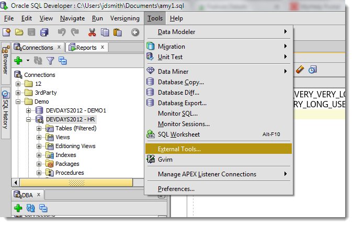Add new connection with green plus in Connections panel
This screenshot has width=353, height=225.
coord(18,61)
